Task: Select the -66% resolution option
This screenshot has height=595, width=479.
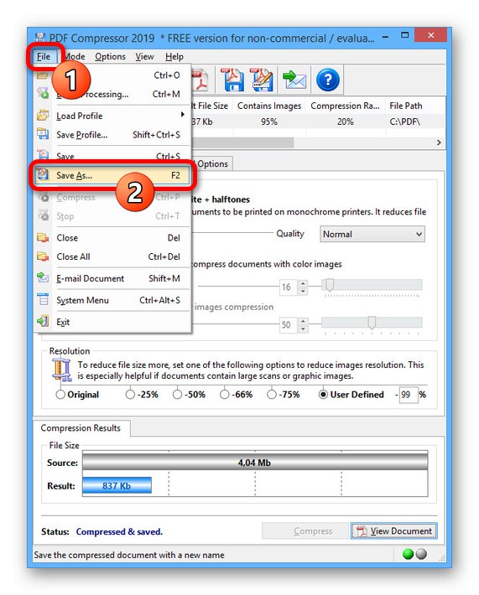Action: click(x=225, y=395)
